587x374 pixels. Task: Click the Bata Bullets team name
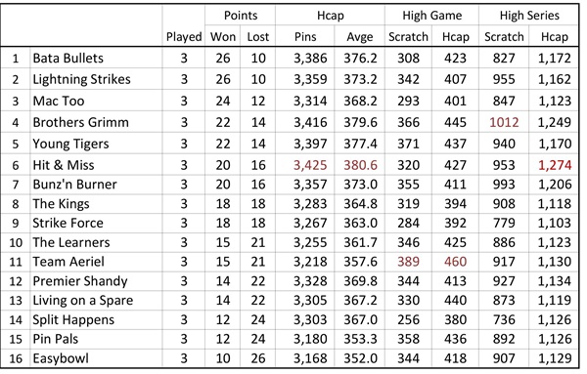click(68, 58)
